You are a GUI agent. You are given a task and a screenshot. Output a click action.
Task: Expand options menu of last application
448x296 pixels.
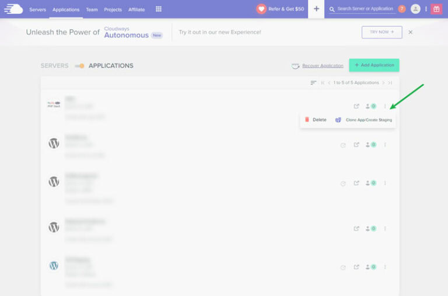[385, 267]
